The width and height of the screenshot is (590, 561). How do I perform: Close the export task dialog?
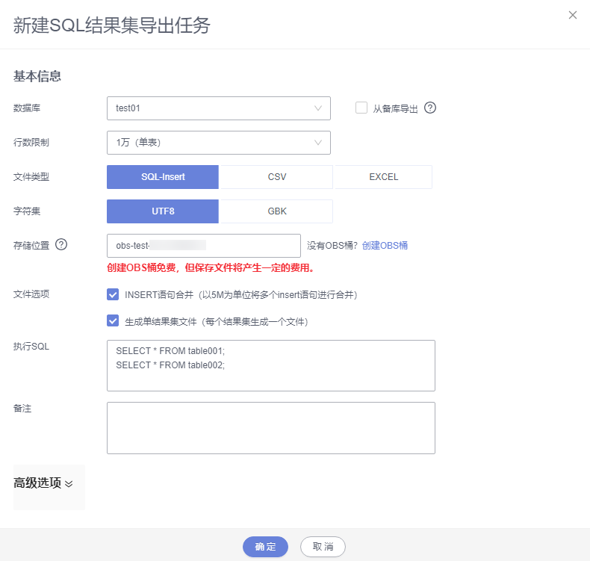coord(573,15)
